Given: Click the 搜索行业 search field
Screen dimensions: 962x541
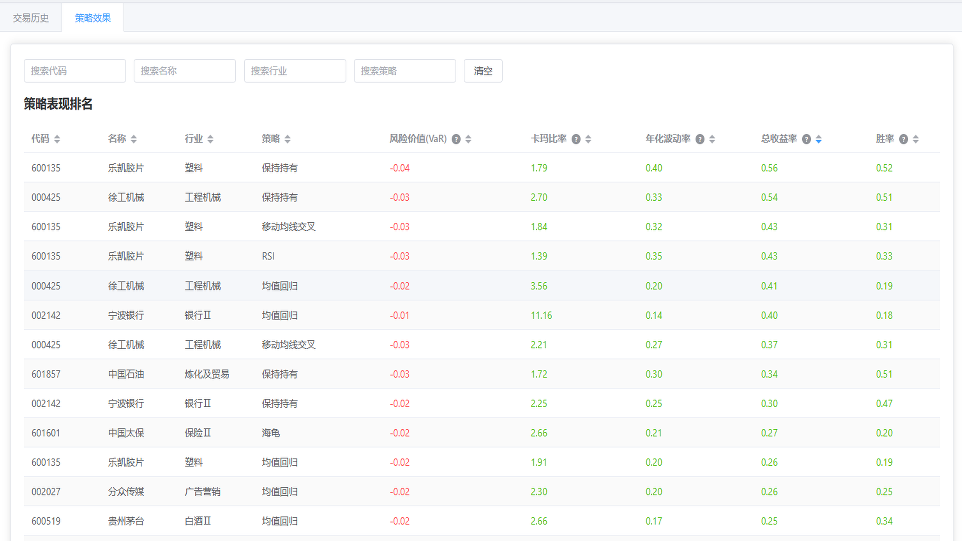Looking at the screenshot, I should point(295,71).
